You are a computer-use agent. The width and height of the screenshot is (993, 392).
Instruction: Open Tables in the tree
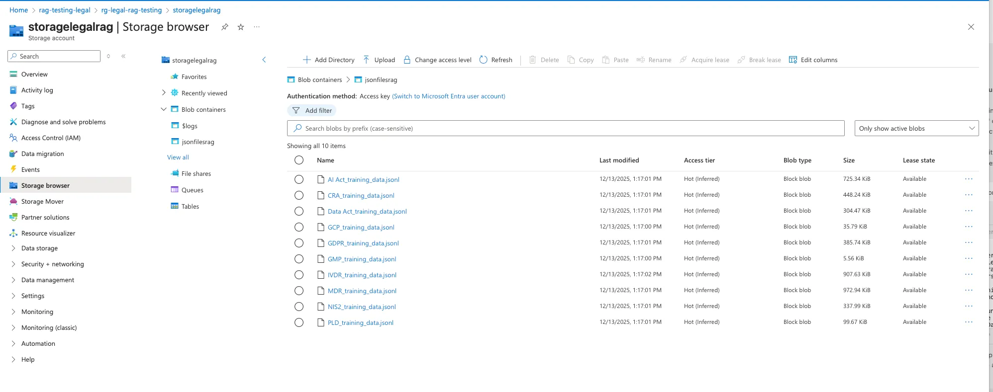[x=190, y=206]
